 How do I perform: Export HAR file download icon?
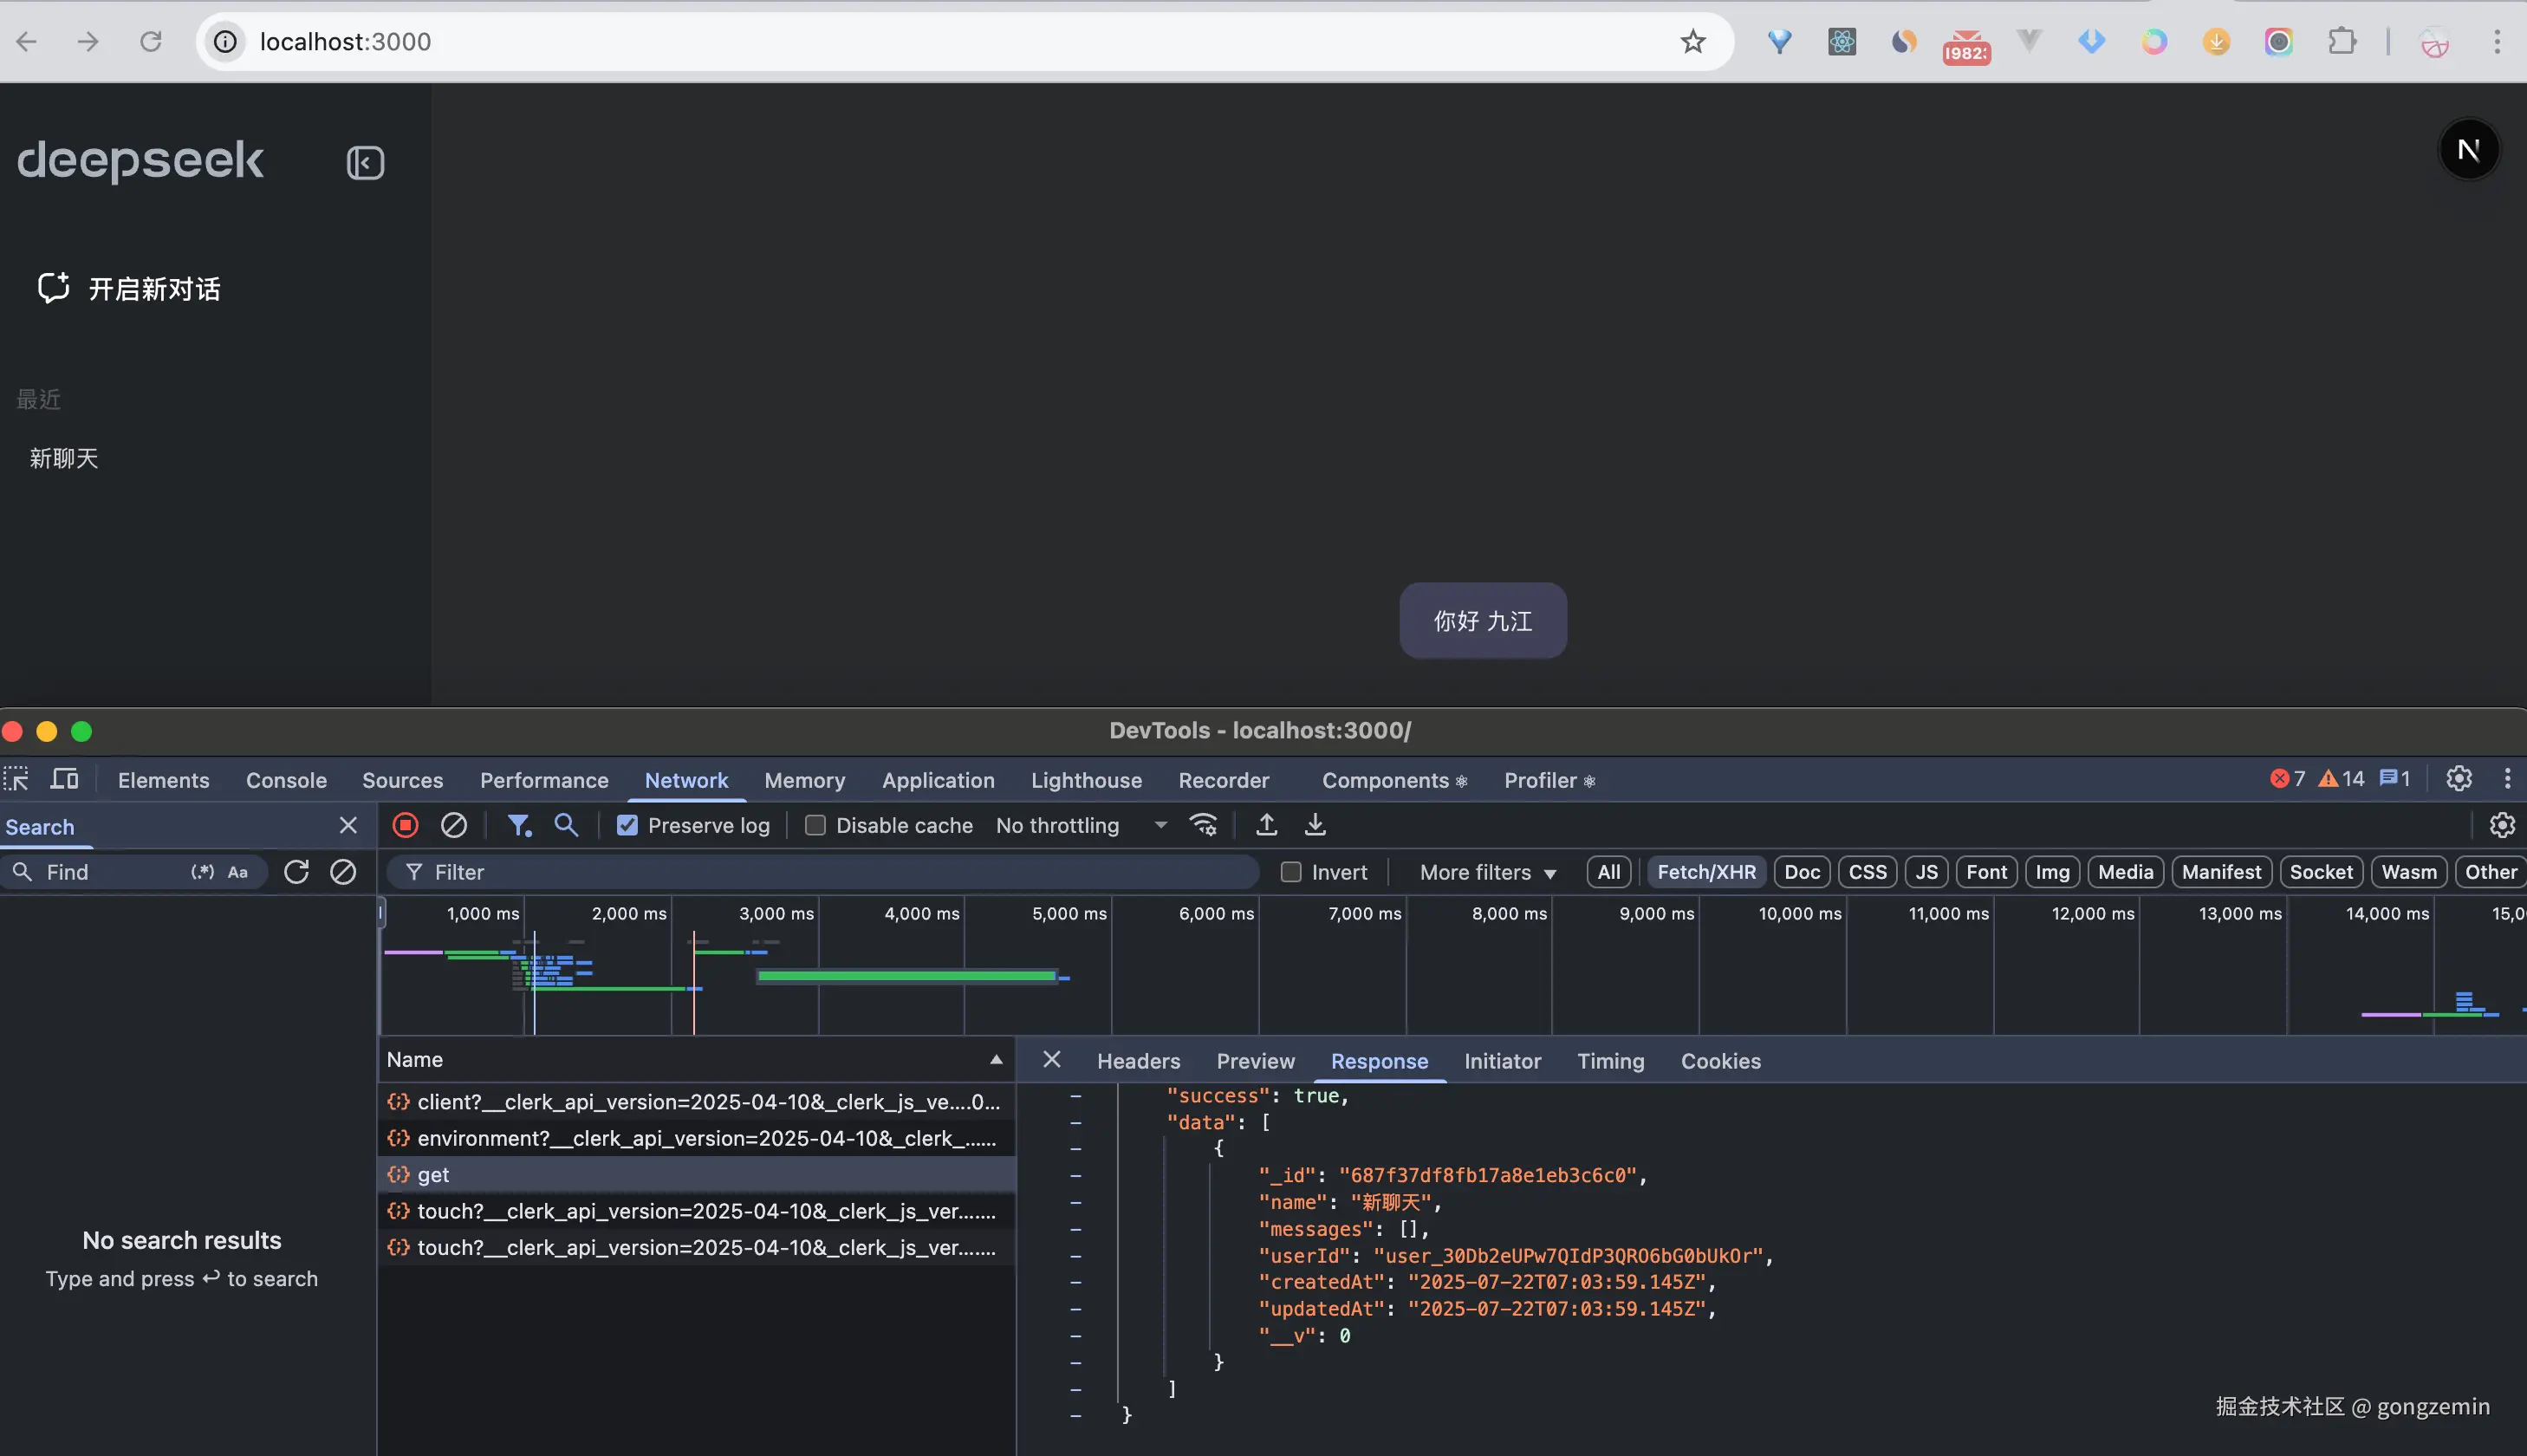click(1315, 825)
